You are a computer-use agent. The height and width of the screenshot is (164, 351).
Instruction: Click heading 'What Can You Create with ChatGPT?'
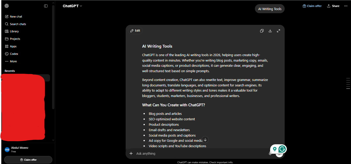click(x=174, y=105)
